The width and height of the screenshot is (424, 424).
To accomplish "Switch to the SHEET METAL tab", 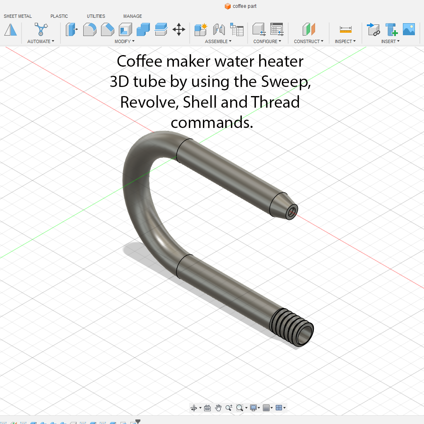I will [x=18, y=16].
